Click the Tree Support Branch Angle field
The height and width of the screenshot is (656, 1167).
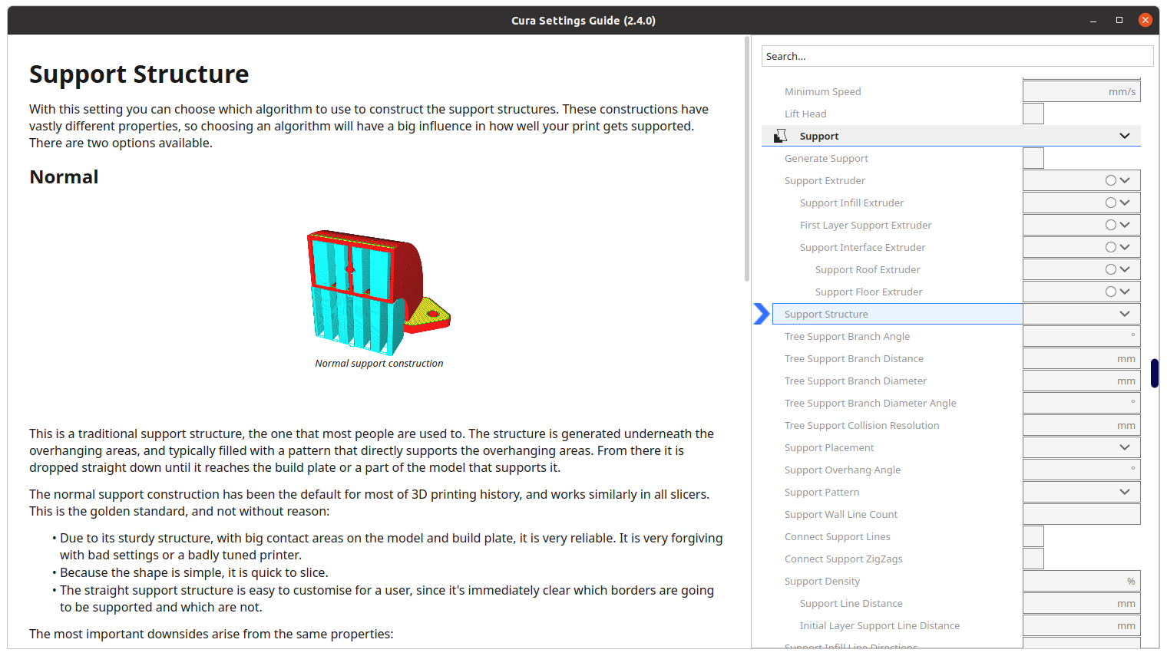click(x=1081, y=336)
